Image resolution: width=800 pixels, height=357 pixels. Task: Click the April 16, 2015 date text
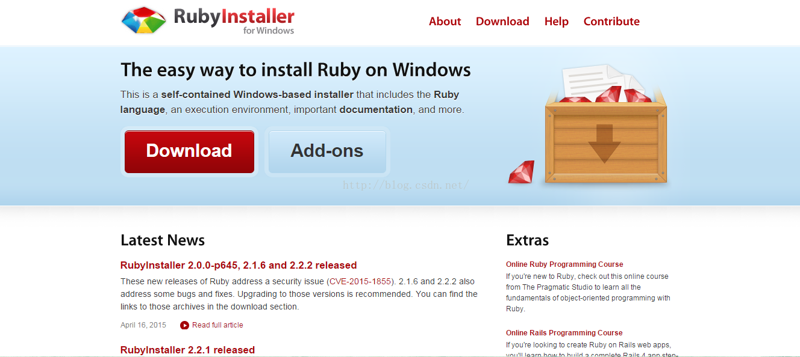[x=143, y=325]
